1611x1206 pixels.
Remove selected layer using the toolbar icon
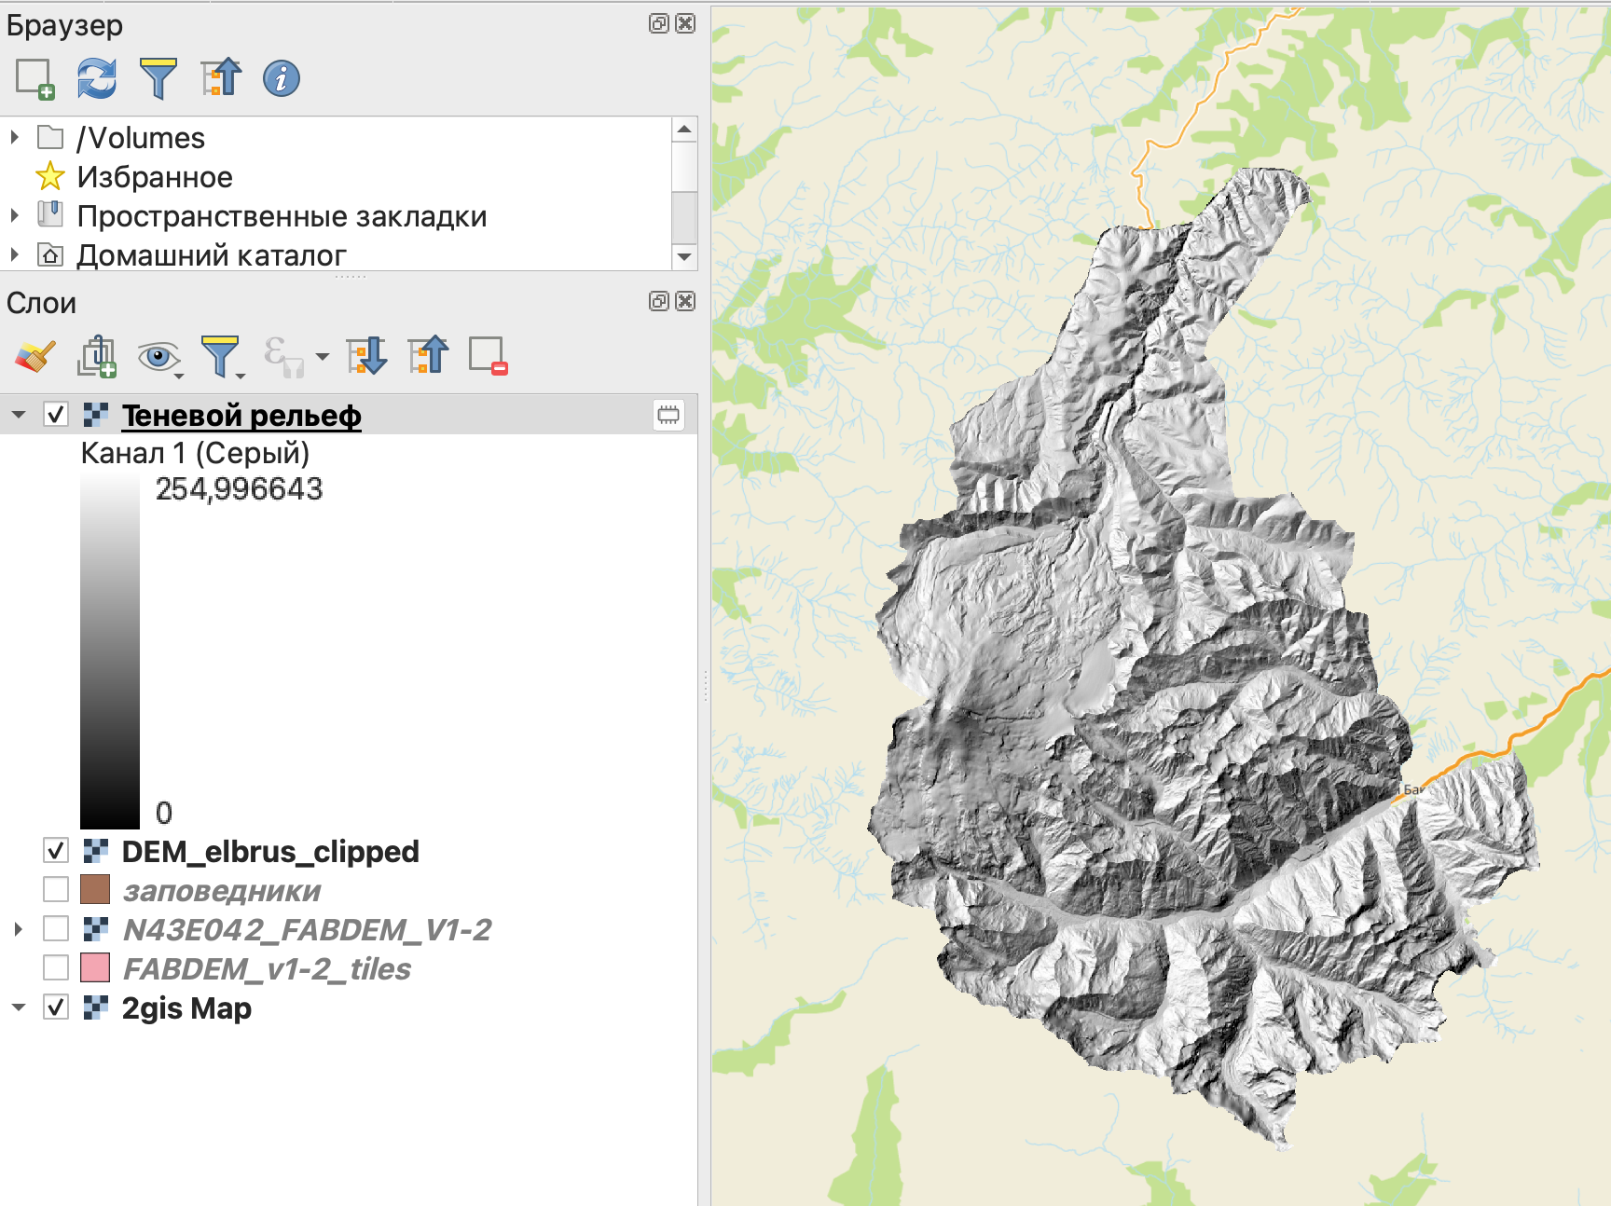488,356
